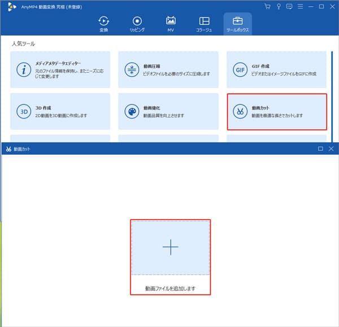Click the 動画強化 palette icon

tap(131, 111)
